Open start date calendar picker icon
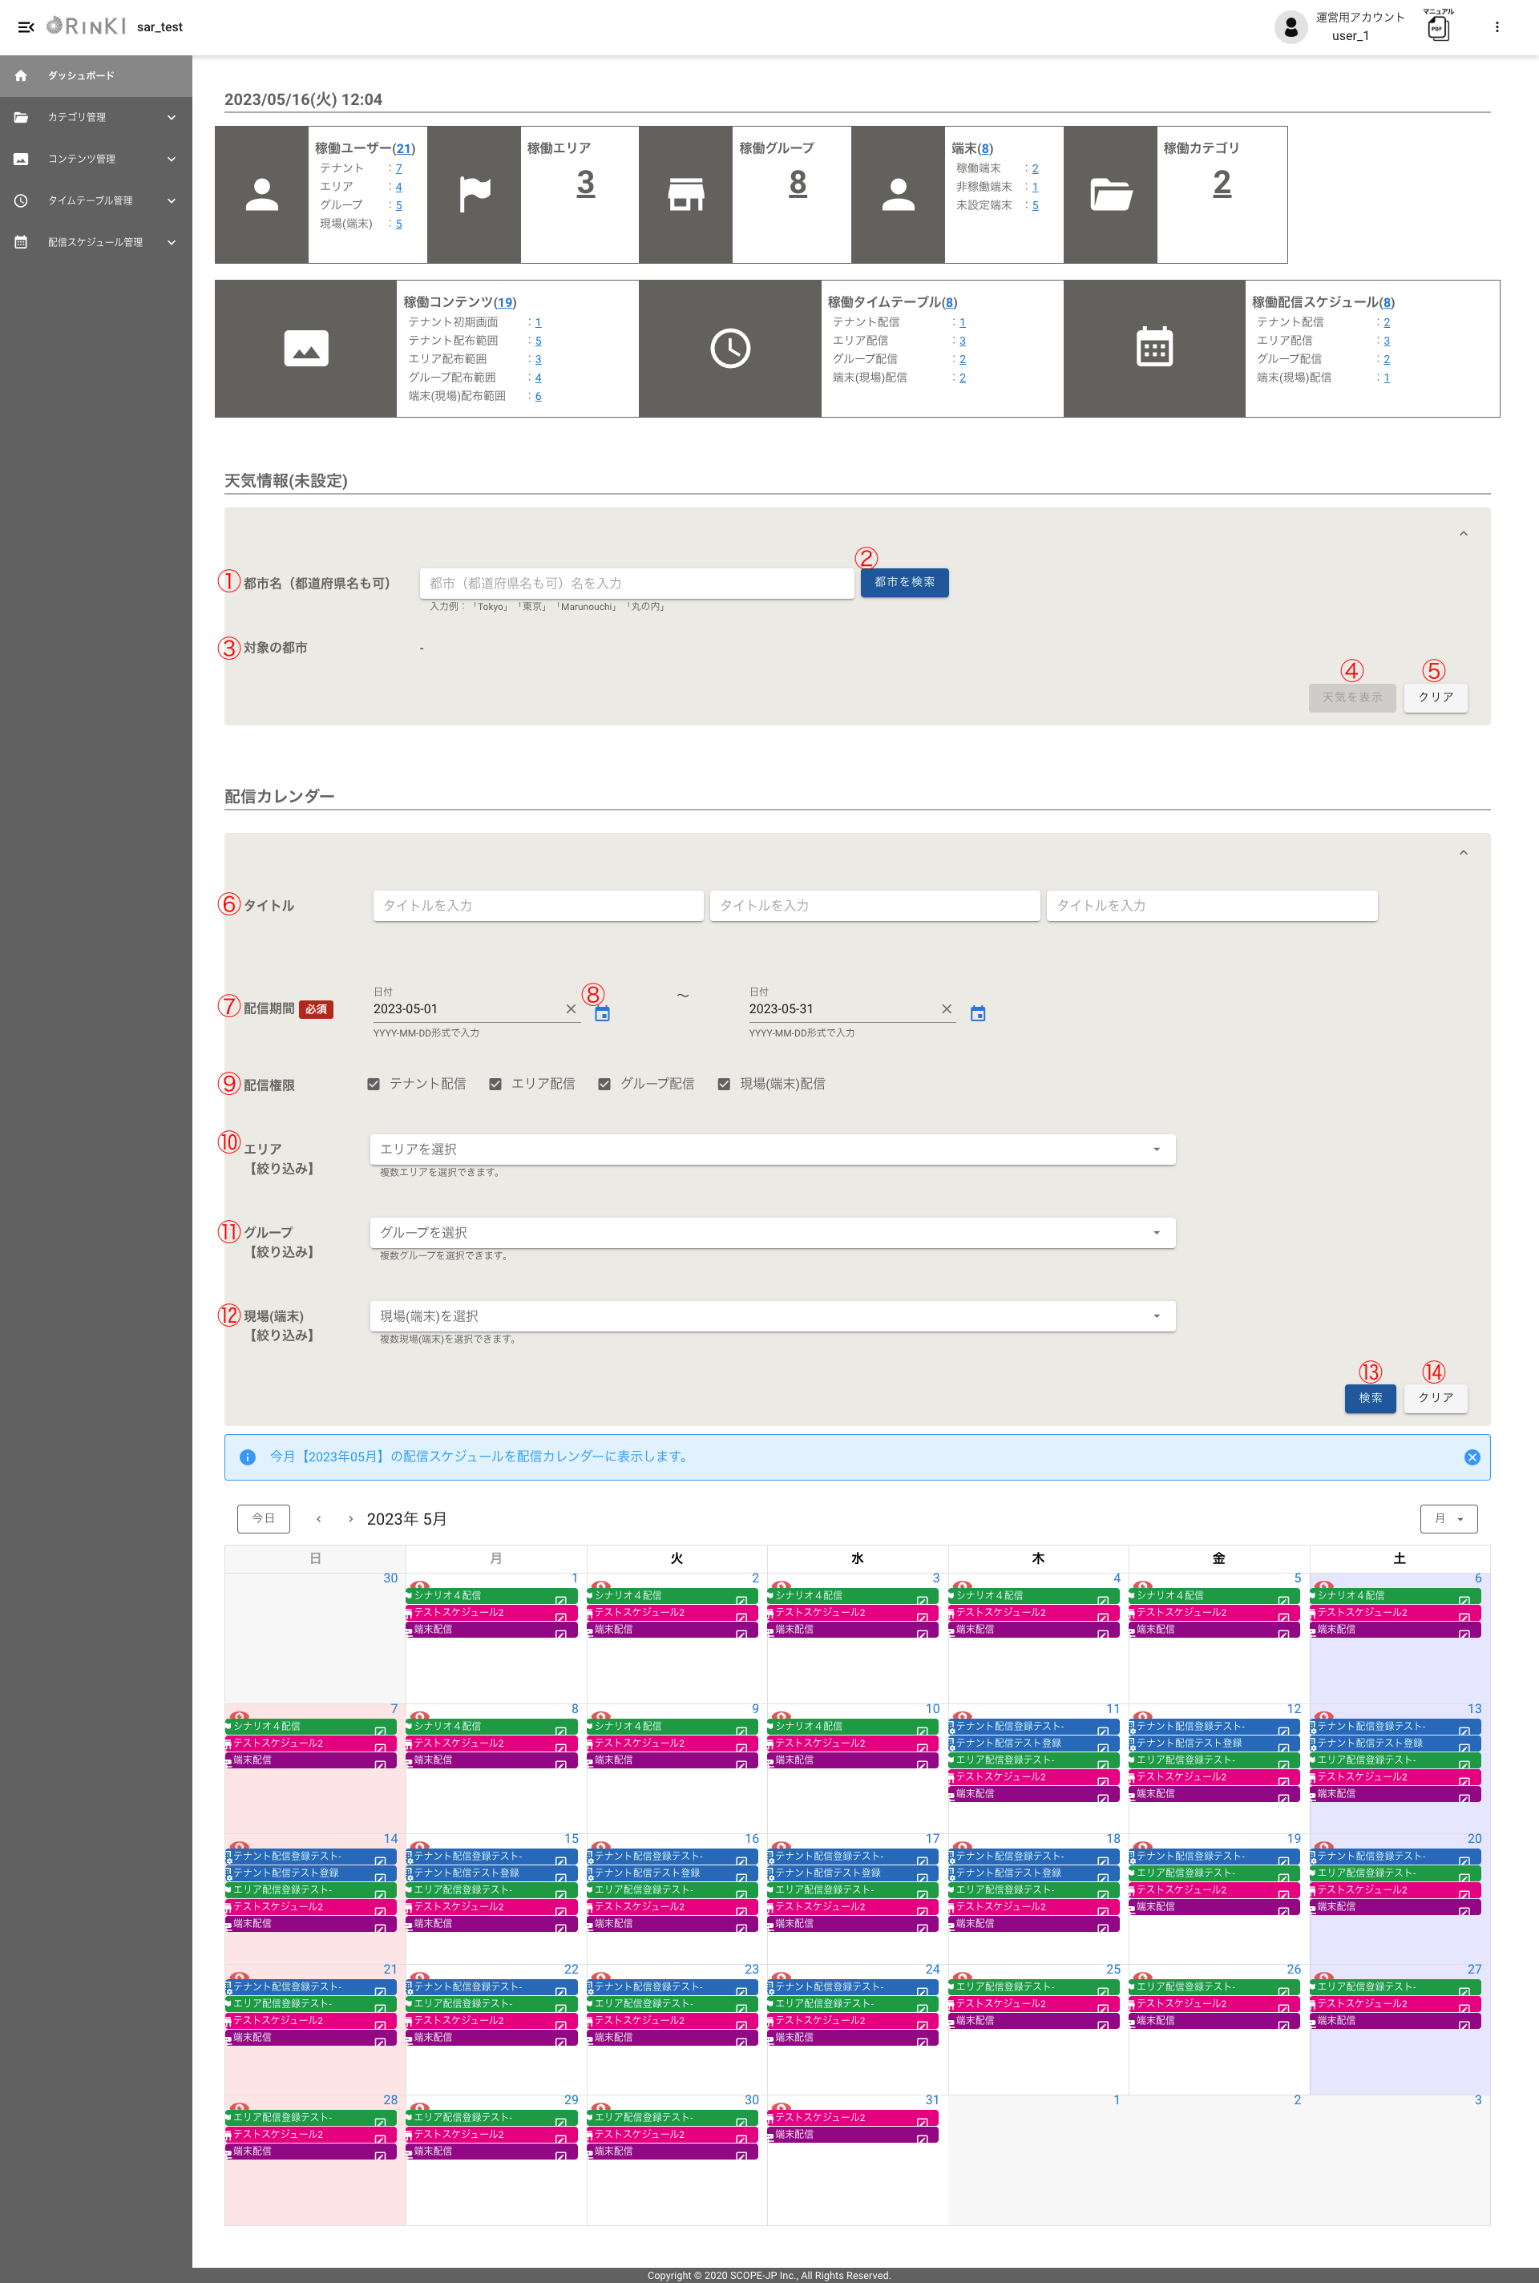Image resolution: width=1539 pixels, height=2283 pixels. (x=602, y=1014)
